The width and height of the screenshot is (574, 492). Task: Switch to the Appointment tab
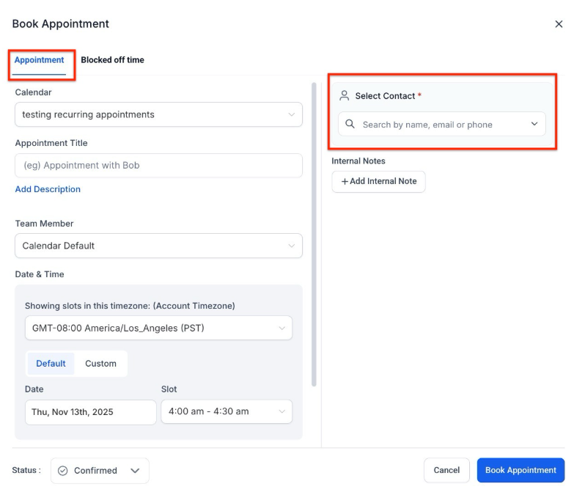(40, 60)
